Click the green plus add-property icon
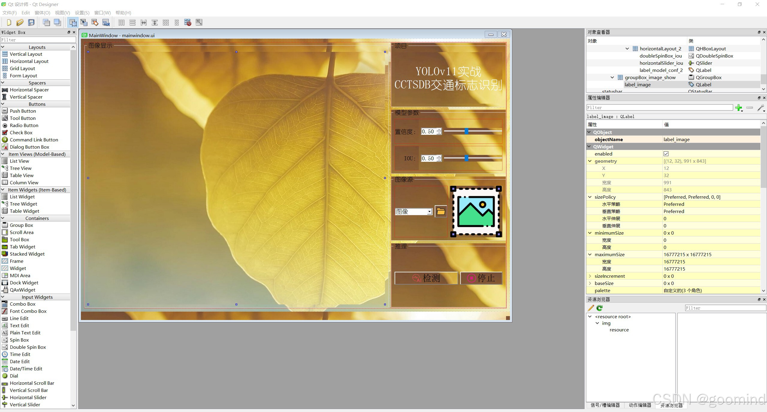The width and height of the screenshot is (767, 412). coord(739,108)
